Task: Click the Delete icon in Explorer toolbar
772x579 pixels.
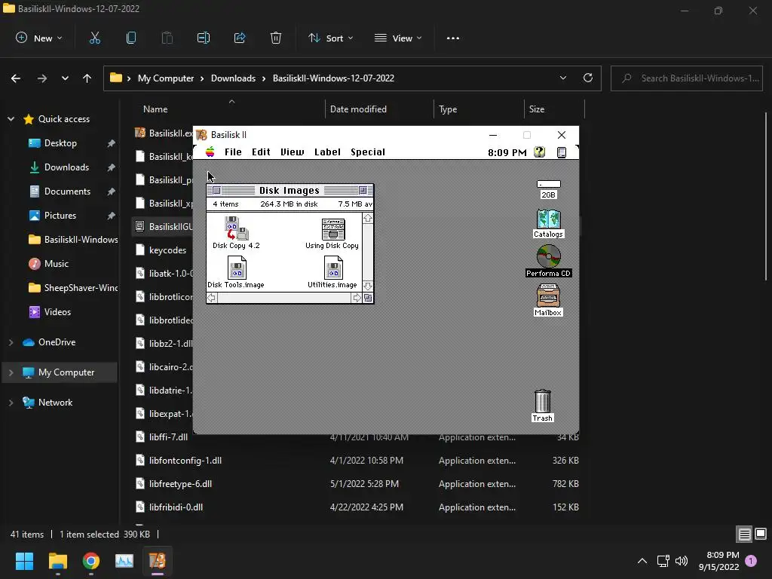Action: click(x=276, y=38)
